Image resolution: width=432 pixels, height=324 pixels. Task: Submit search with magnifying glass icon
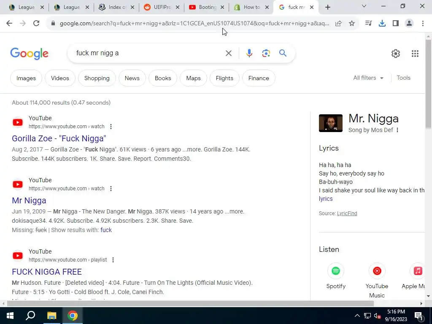coord(283,53)
